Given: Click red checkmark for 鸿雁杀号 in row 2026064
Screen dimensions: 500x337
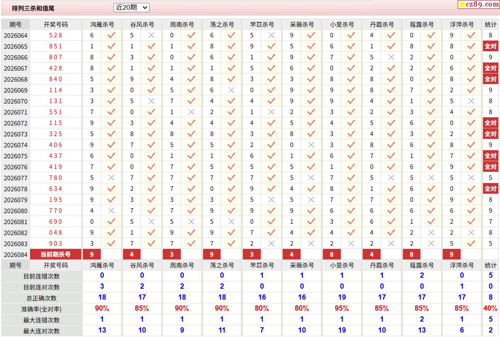Looking at the screenshot, I should 111,35.
